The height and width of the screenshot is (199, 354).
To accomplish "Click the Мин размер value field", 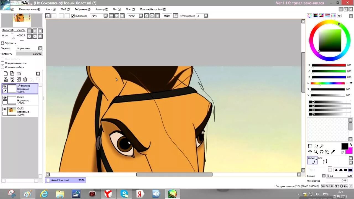I will [x=337, y=180].
